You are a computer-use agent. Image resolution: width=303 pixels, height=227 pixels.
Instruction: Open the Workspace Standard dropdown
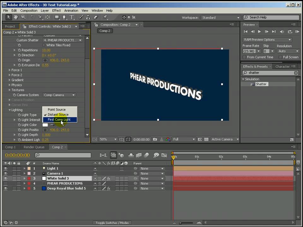pyautogui.click(x=221, y=18)
